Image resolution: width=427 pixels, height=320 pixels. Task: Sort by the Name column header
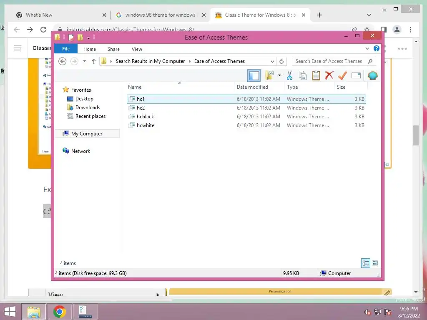180,87
